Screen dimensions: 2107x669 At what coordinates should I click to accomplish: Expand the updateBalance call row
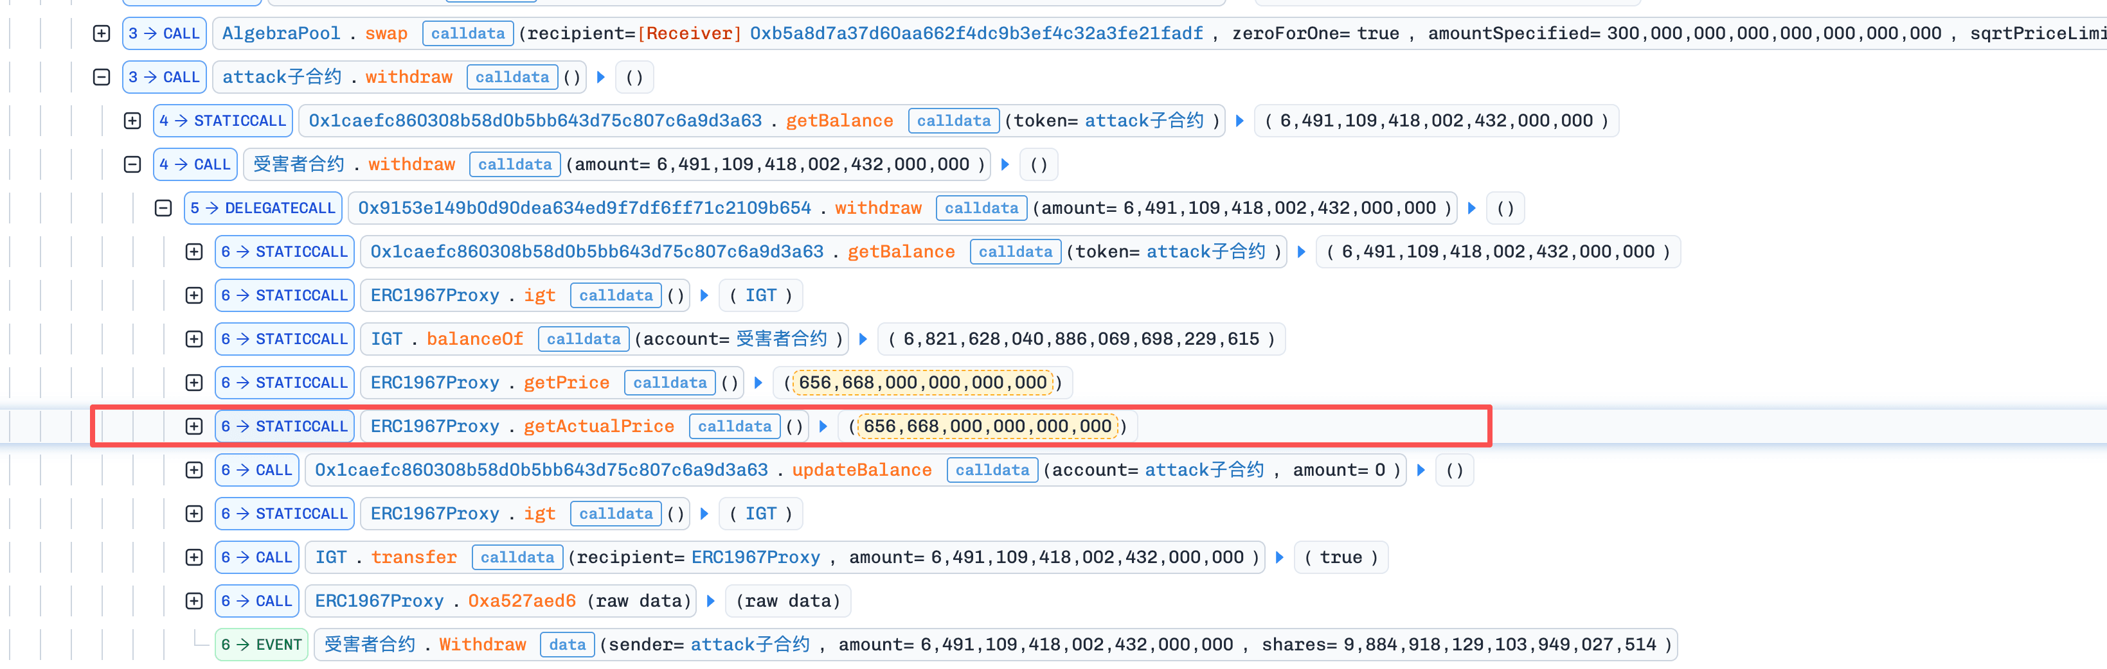tap(194, 470)
